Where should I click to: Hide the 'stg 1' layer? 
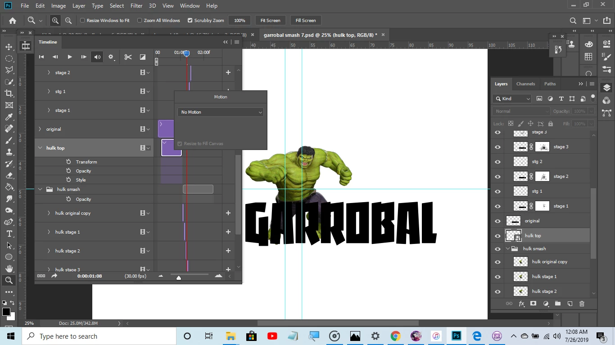497,191
